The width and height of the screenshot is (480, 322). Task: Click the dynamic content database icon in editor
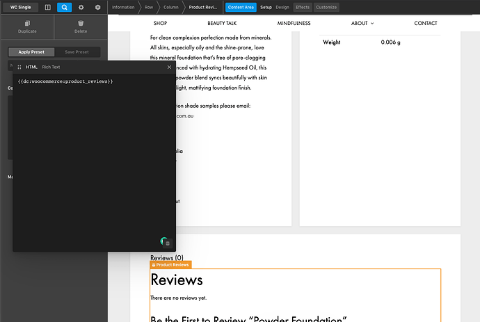tap(168, 243)
